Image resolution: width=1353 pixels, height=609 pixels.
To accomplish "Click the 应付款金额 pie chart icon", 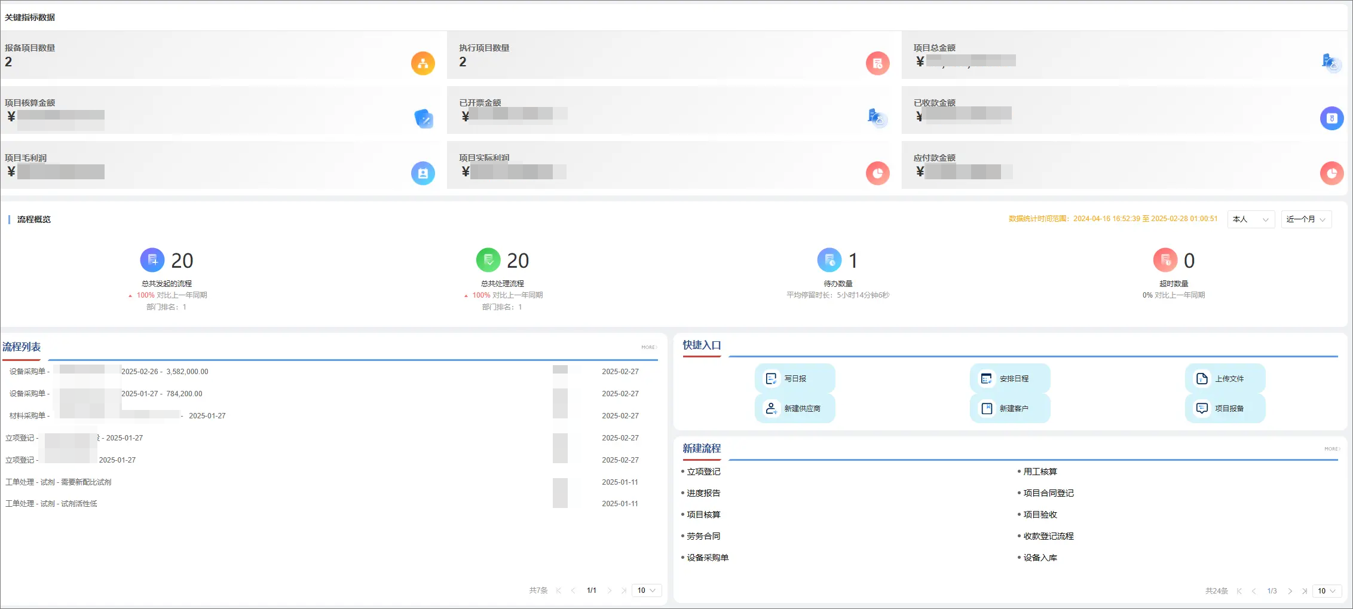I will [x=1331, y=173].
